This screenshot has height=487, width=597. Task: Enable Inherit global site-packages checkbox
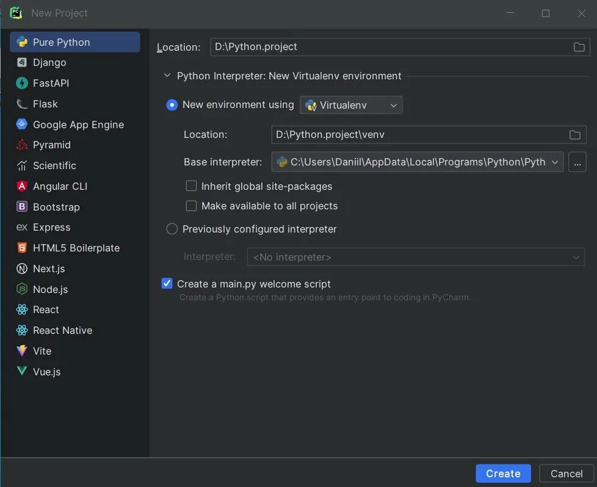pos(191,186)
